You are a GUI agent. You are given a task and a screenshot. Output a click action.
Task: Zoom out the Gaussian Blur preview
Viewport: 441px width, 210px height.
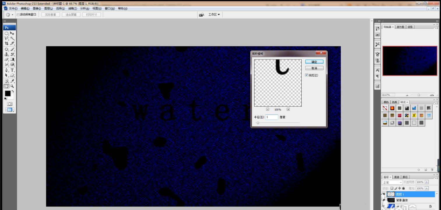pos(268,110)
